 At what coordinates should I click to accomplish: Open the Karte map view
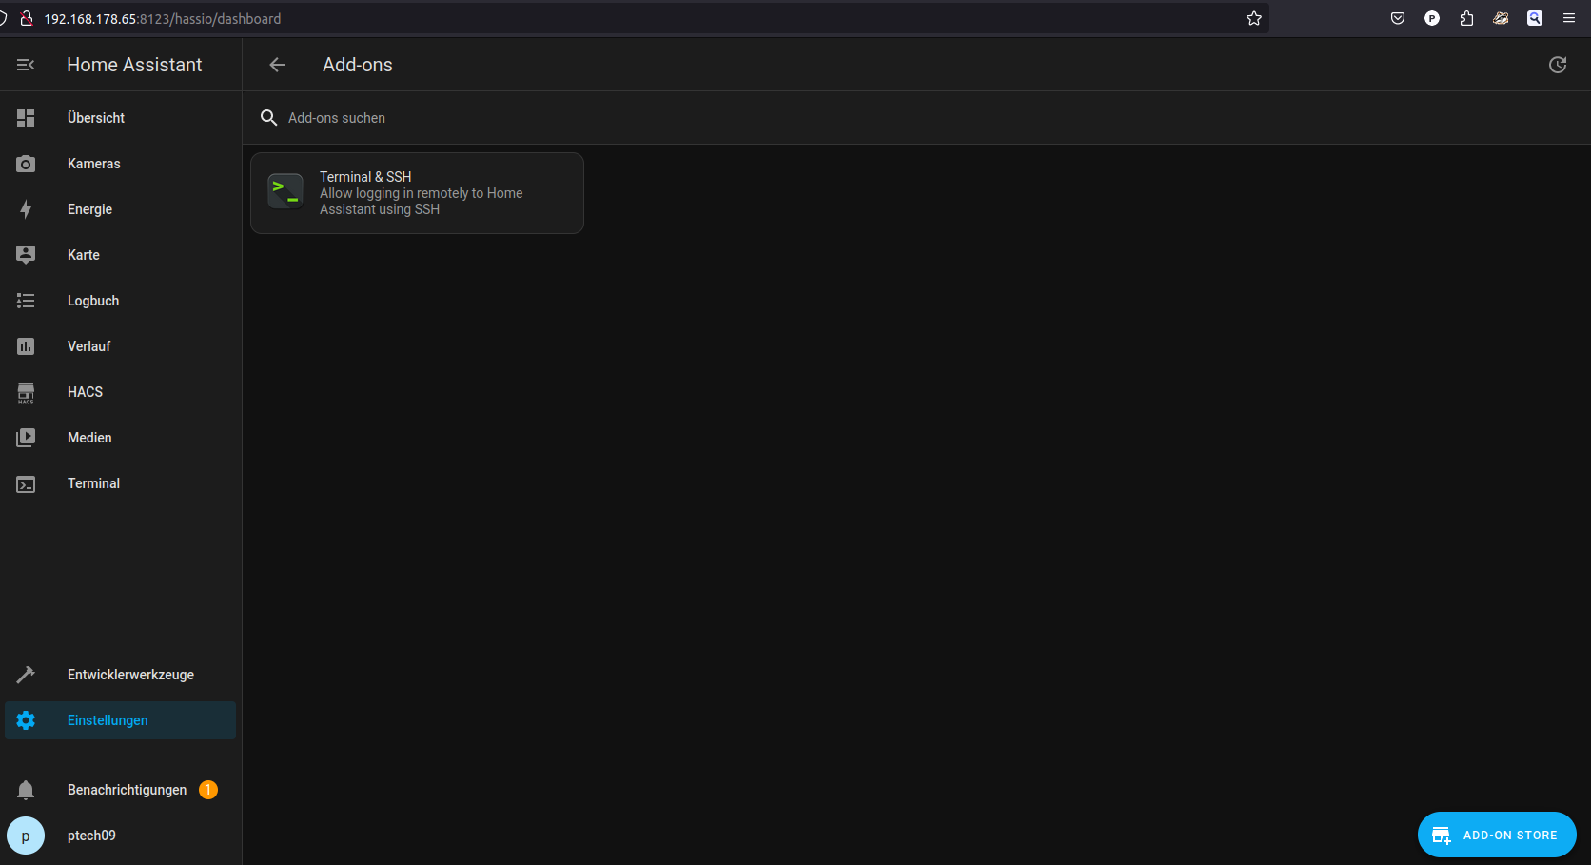[83, 255]
